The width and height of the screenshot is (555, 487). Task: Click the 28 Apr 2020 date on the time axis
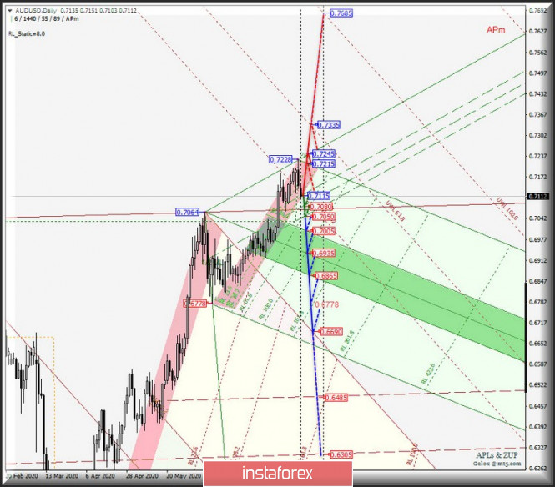(x=142, y=476)
